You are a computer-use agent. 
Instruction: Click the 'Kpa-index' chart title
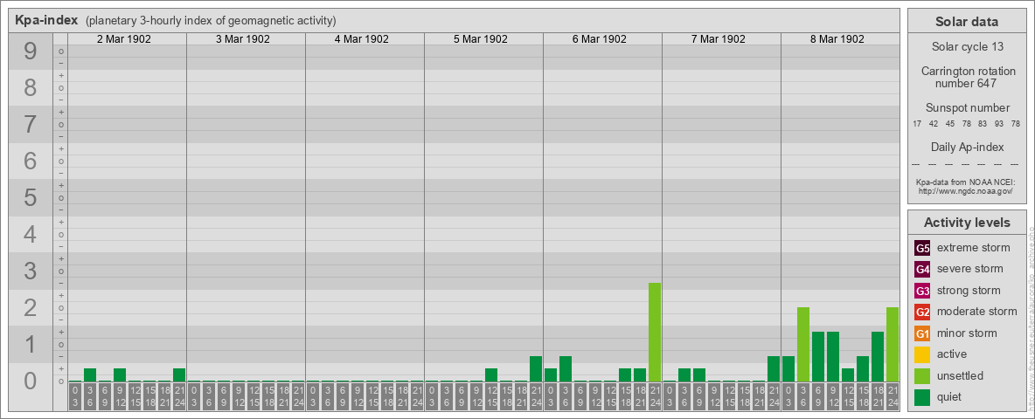(x=47, y=20)
